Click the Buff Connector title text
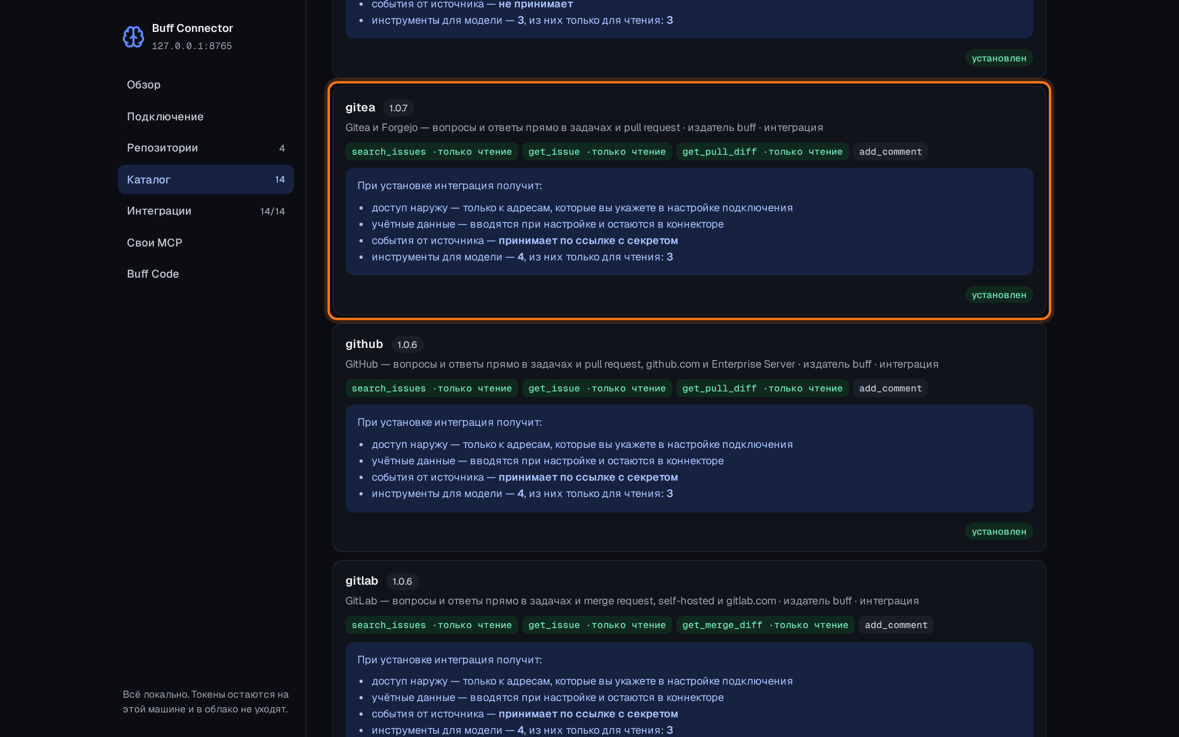The image size is (1179, 737). [192, 28]
